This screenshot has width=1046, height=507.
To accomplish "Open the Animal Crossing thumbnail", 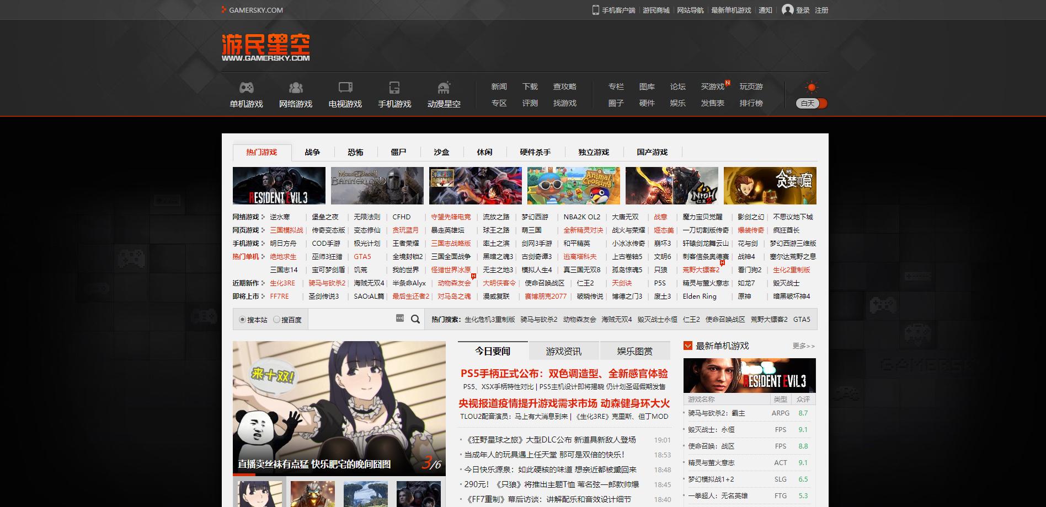I will (x=574, y=186).
